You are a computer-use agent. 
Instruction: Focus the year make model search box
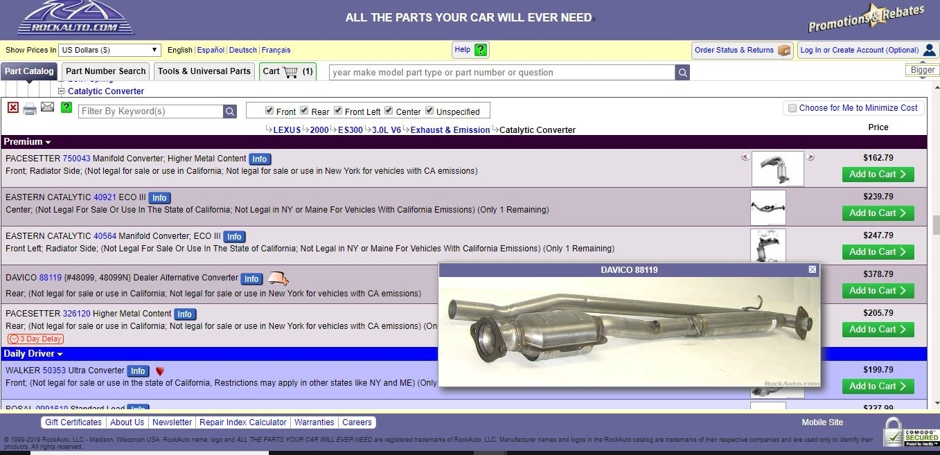point(502,73)
